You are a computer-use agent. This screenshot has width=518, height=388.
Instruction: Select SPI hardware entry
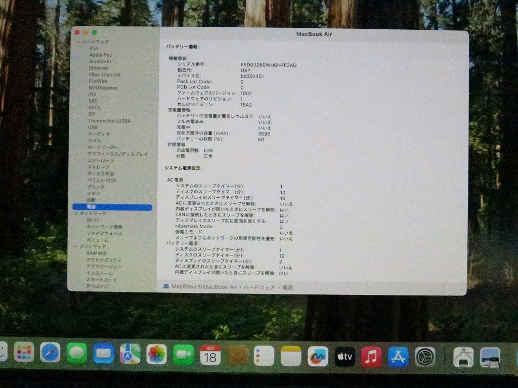point(92,114)
